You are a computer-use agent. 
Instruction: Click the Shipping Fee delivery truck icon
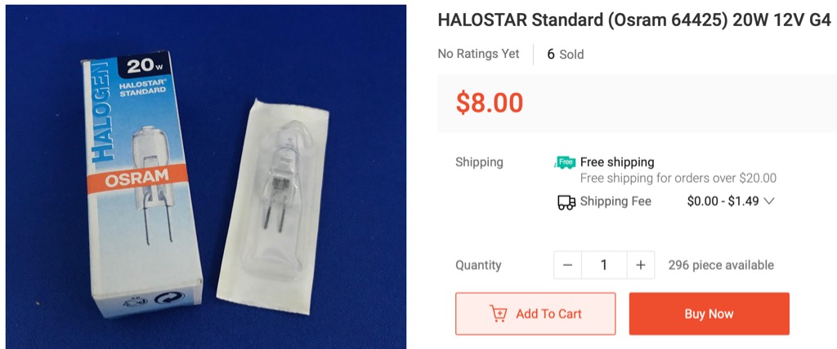click(x=566, y=202)
